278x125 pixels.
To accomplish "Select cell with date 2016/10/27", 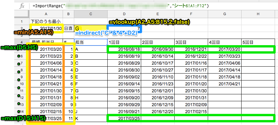I will 158,70.
